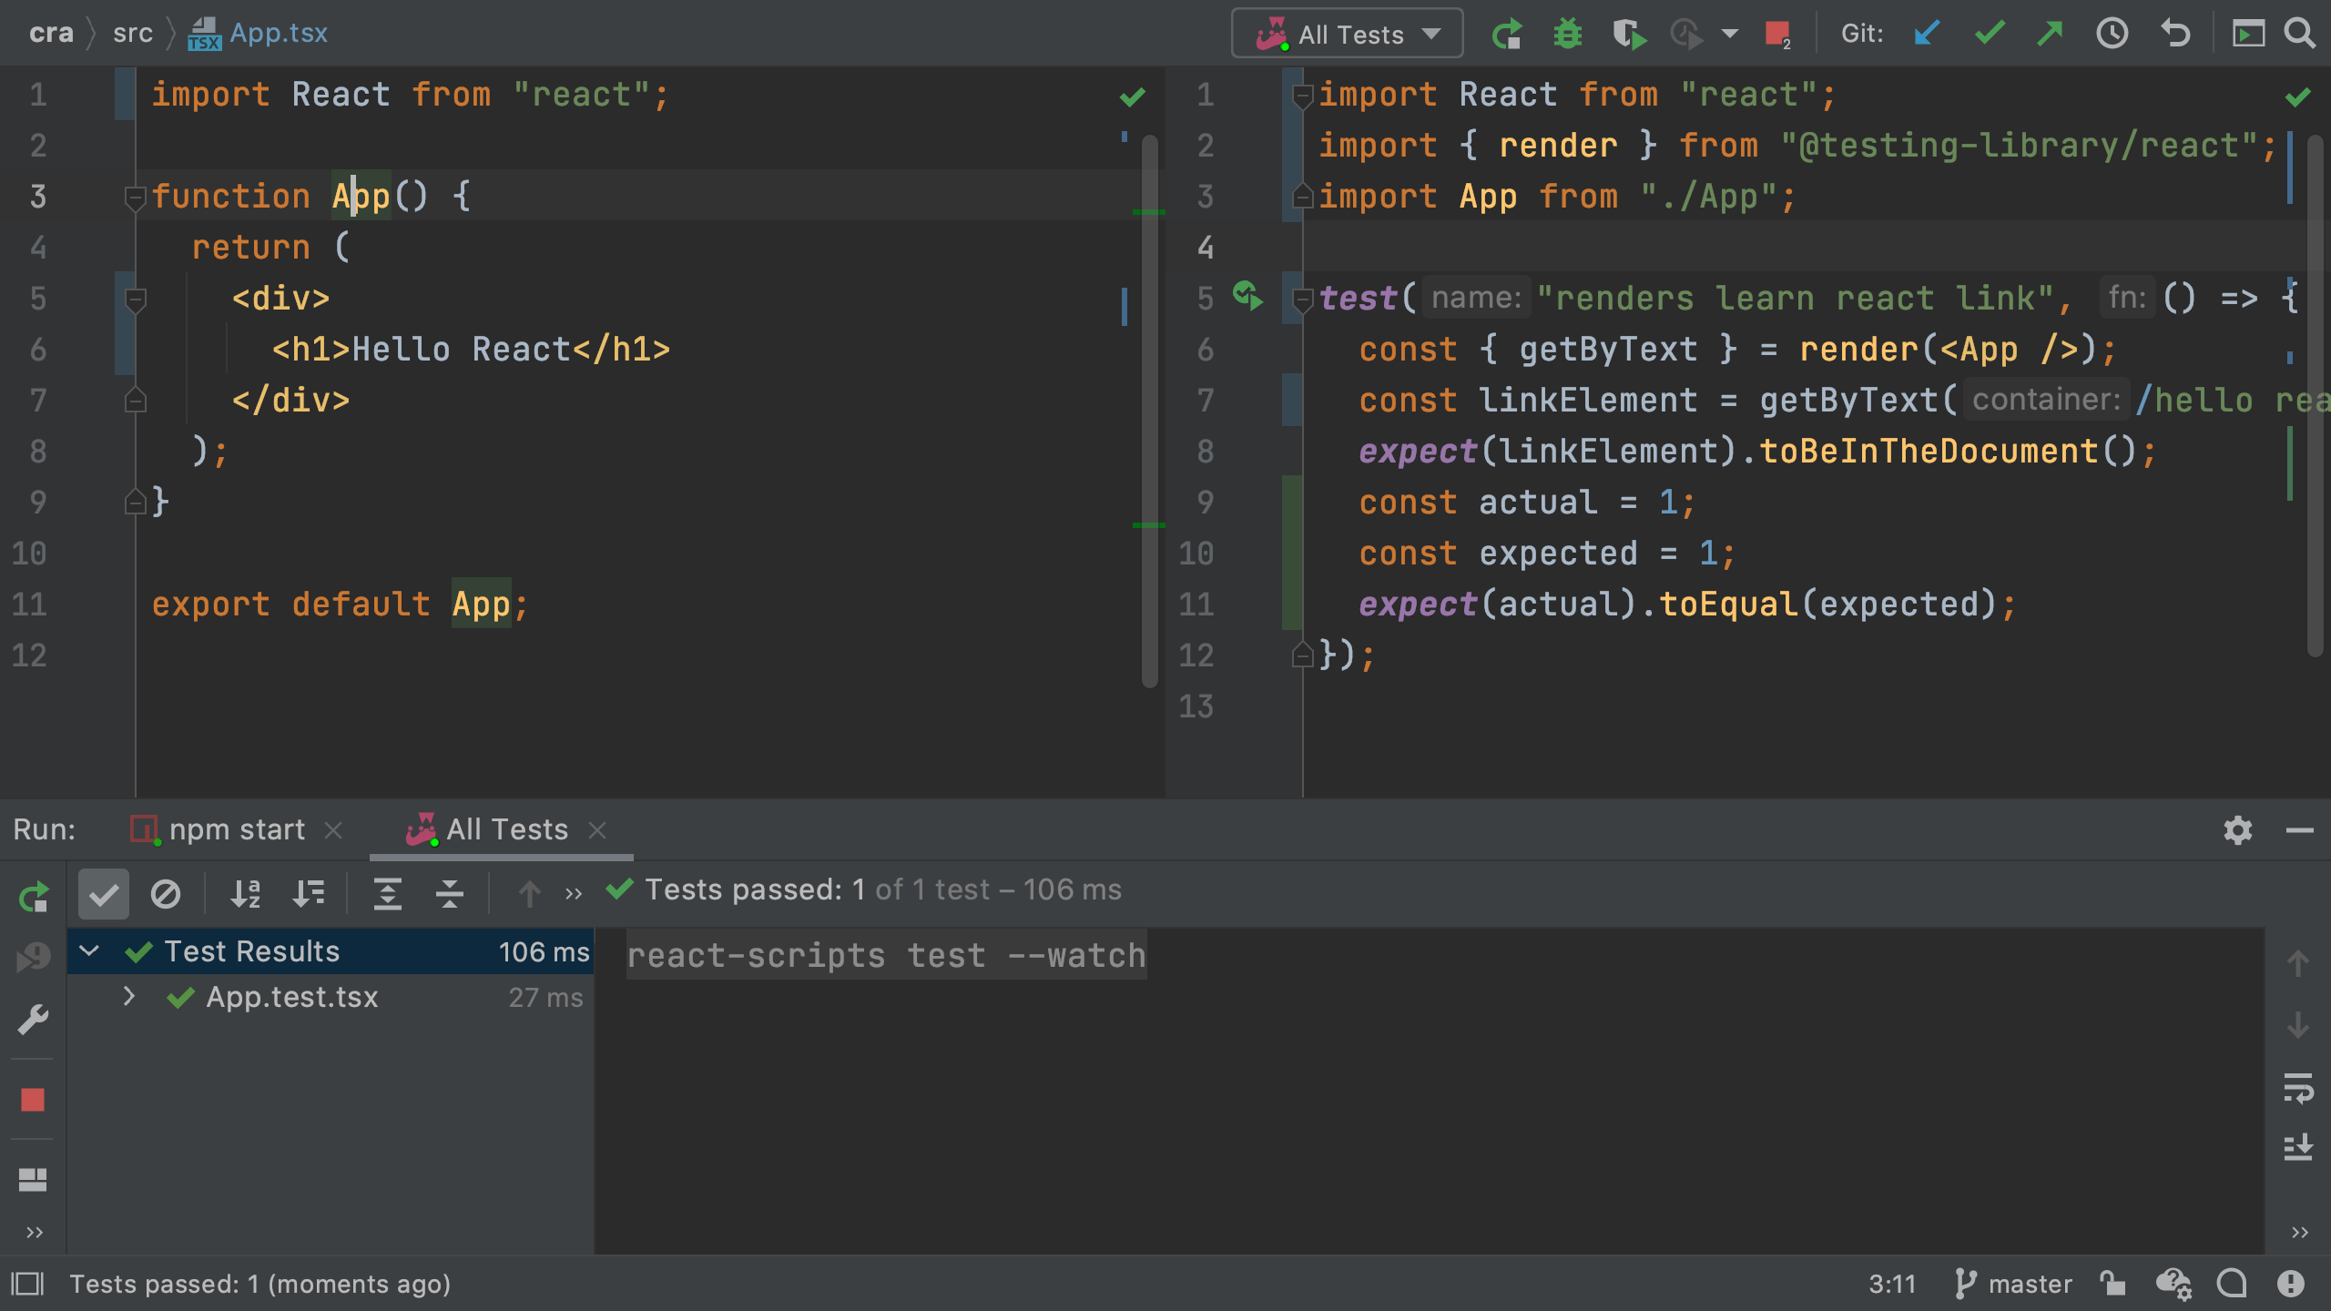The image size is (2331, 1311).
Task: Expand App.test.tsx tree node
Action: (x=129, y=997)
